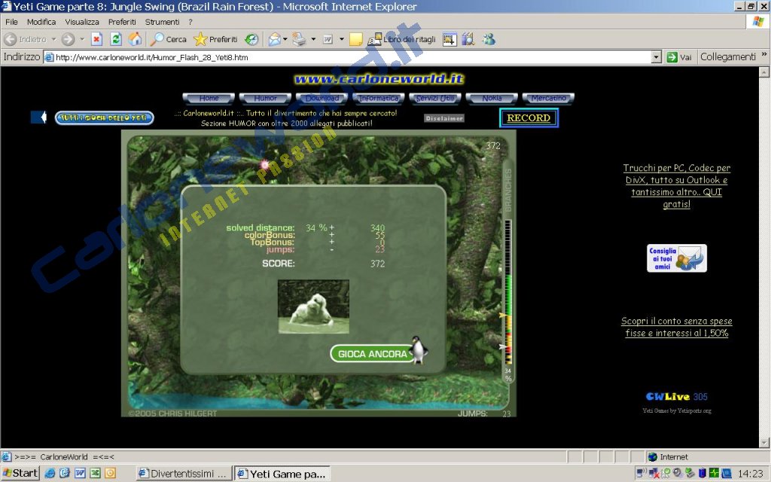771x482 pixels.
Task: Open the Strumenti menu
Action: (163, 22)
